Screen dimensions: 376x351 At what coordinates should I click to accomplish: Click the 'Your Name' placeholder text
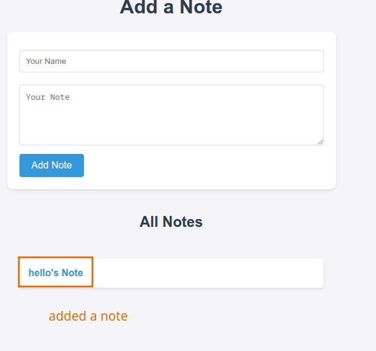pyautogui.click(x=46, y=61)
